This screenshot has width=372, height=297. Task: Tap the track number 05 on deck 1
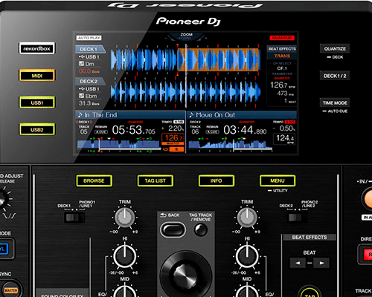(x=83, y=132)
